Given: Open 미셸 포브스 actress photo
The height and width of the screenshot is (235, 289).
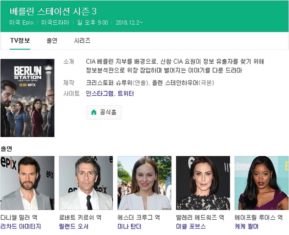Looking at the screenshot, I should 203,183.
